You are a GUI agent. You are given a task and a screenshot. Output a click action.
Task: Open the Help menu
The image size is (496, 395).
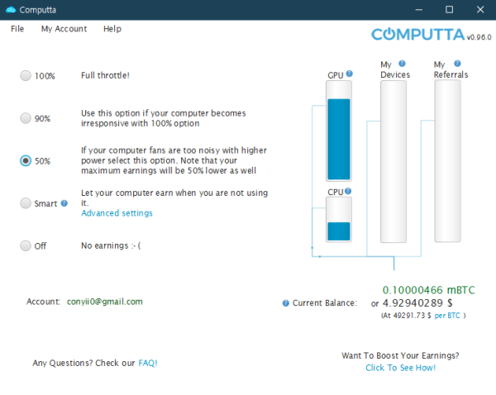coord(112,29)
